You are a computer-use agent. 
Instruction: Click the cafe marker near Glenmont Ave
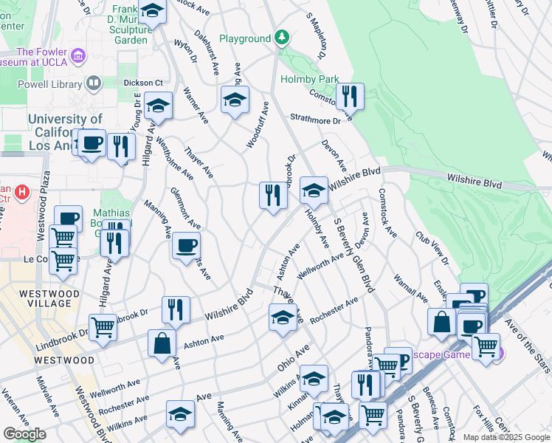tap(187, 247)
